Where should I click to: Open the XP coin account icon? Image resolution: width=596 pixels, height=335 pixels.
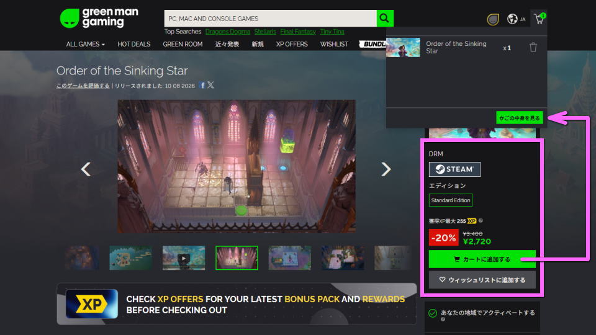click(x=492, y=19)
